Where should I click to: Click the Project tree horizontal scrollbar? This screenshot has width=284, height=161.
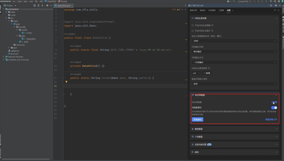pos(26,159)
